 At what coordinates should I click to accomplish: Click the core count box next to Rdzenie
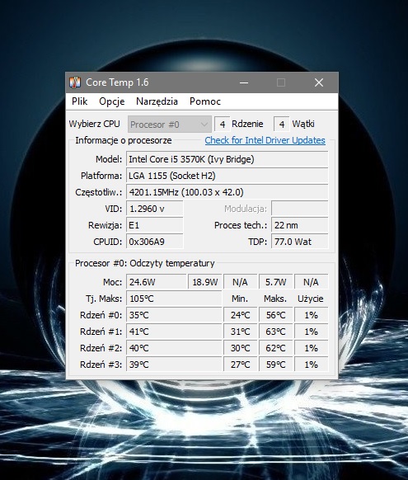pos(223,125)
